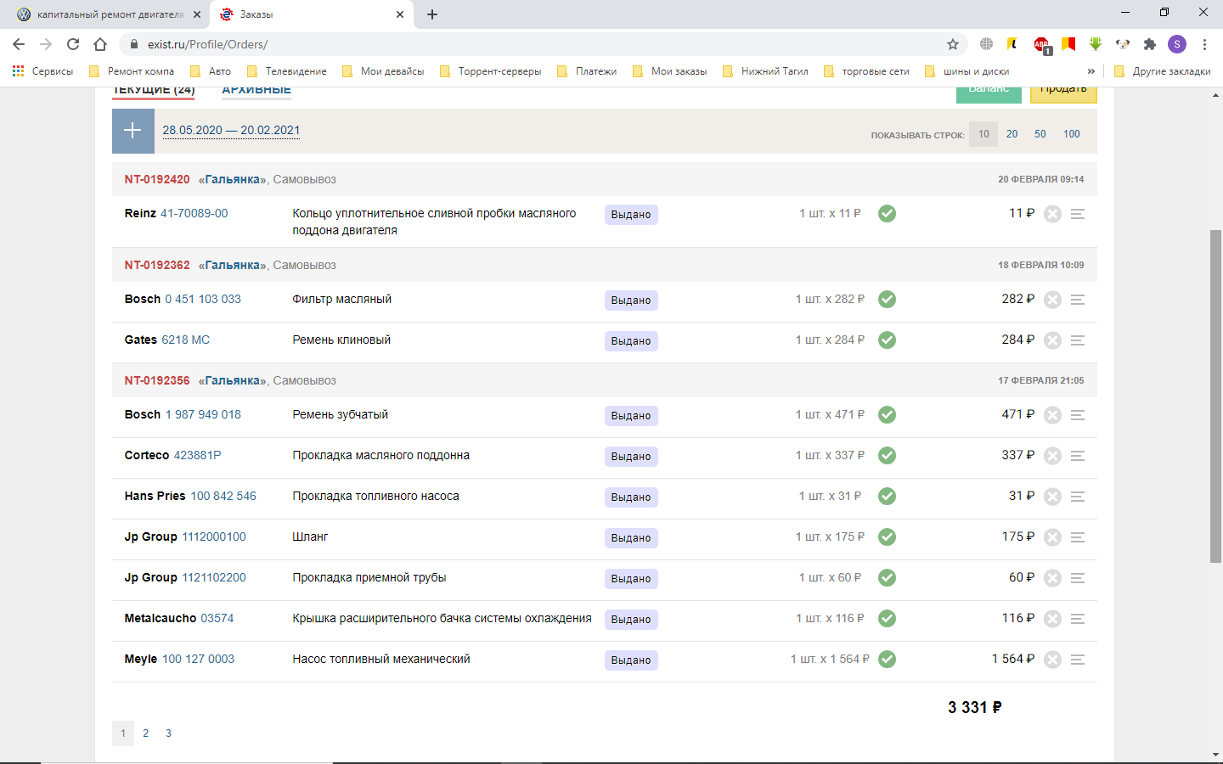Open the Авто bookmark folder
Screen dimensions: 1223x764
pyautogui.click(x=211, y=71)
